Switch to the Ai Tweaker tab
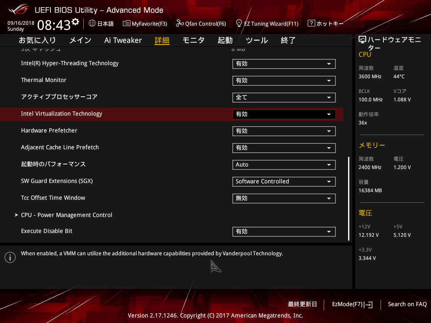This screenshot has height=323, width=431. 122,40
